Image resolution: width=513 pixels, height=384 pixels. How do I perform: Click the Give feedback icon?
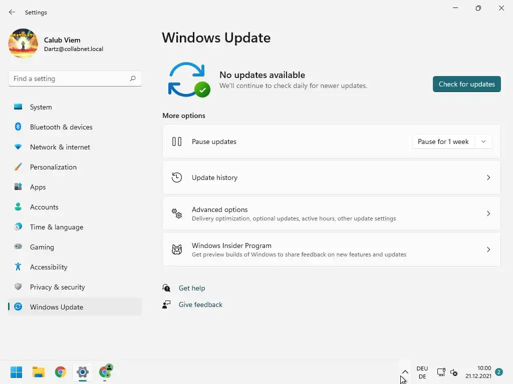click(166, 304)
